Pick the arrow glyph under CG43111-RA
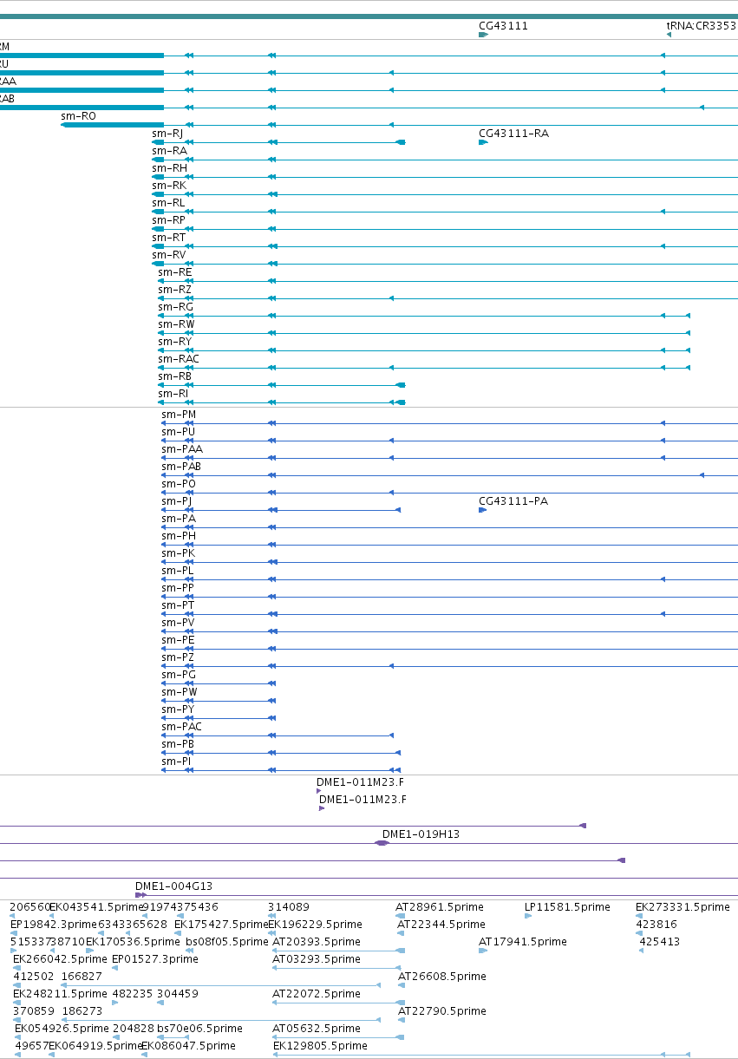The image size is (738, 1059). click(483, 142)
